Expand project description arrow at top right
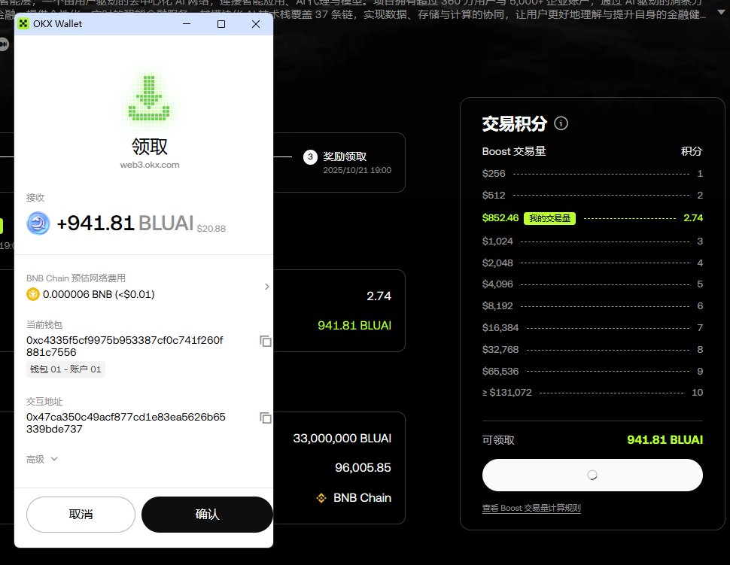 point(722,12)
